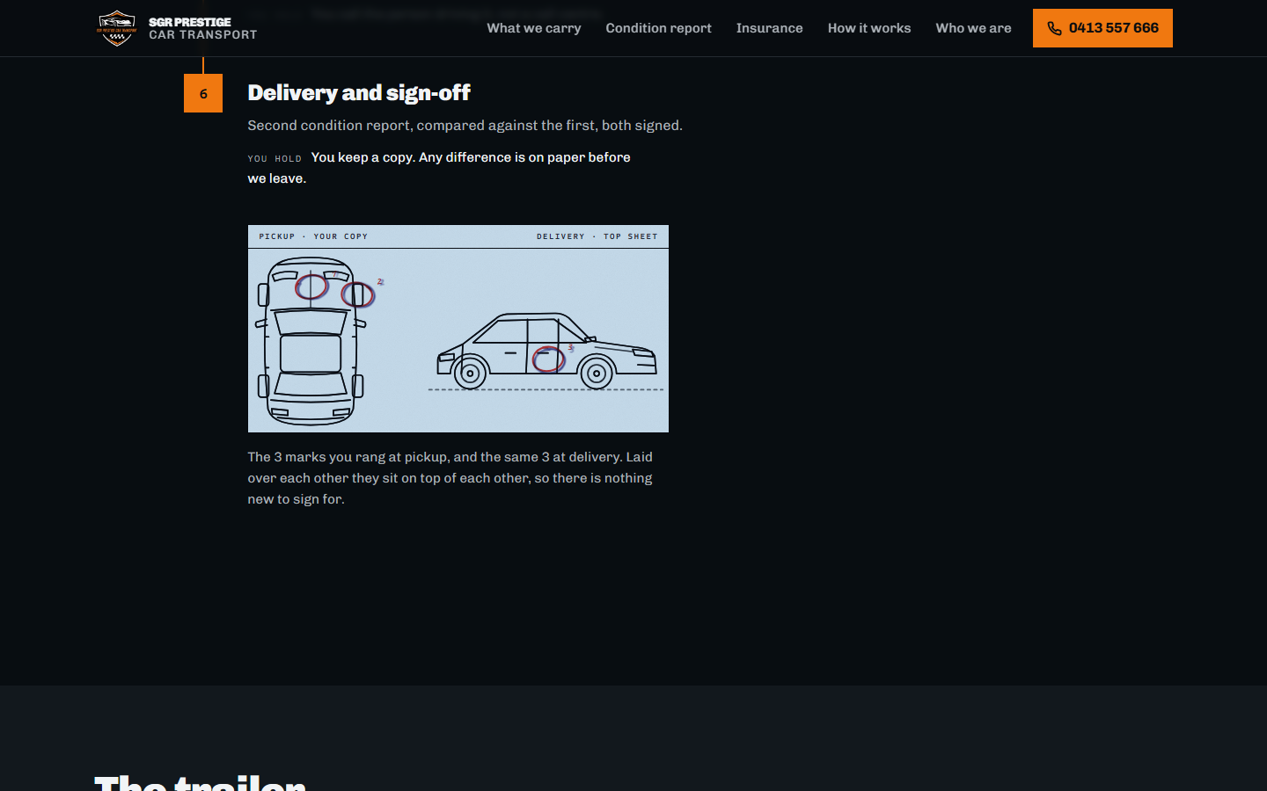The width and height of the screenshot is (1267, 791).
Task: Click the SGR Prestige shield logo icon
Action: [117, 28]
